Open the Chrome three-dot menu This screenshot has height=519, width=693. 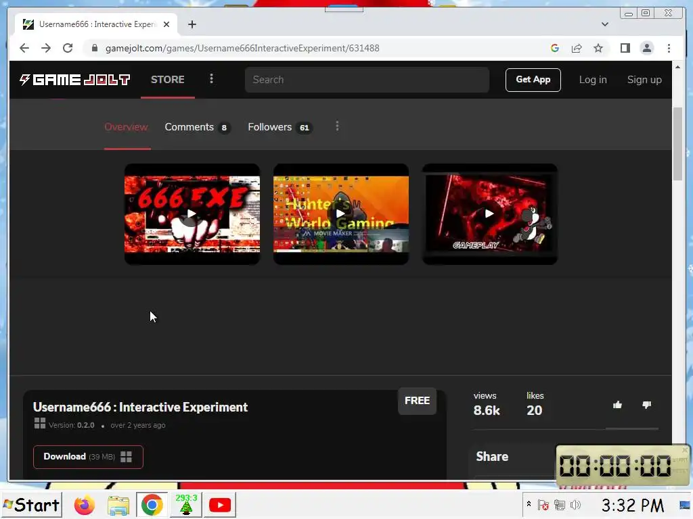pos(669,48)
